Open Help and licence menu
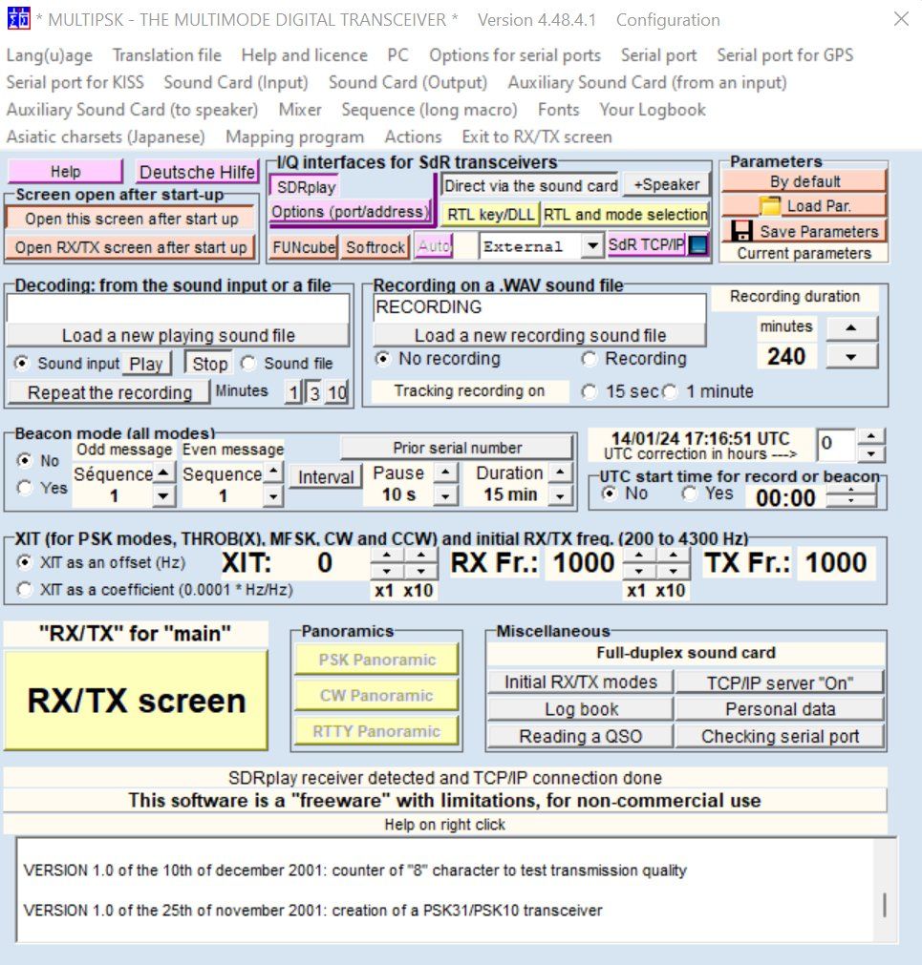Image resolution: width=922 pixels, height=965 pixels. [x=304, y=54]
